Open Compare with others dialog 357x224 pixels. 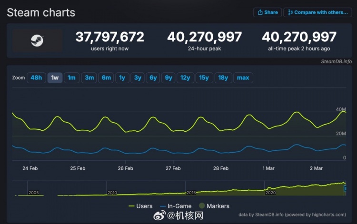tap(317, 12)
